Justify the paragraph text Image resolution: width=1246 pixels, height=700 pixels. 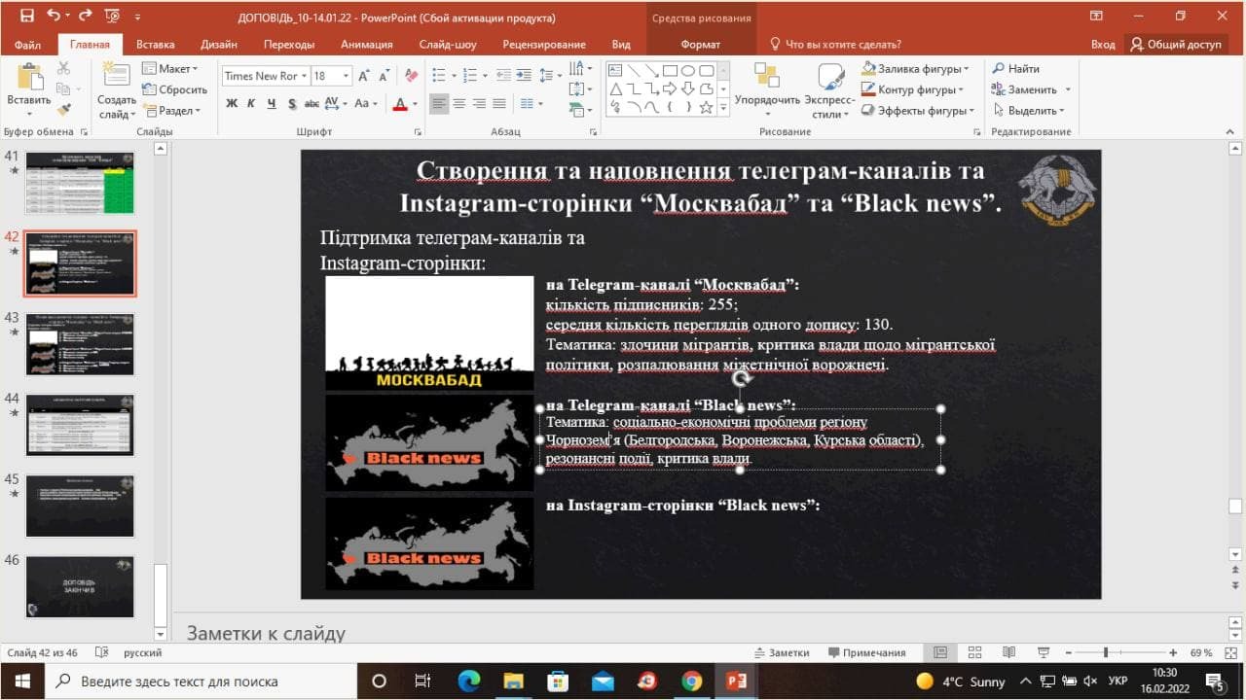[499, 104]
